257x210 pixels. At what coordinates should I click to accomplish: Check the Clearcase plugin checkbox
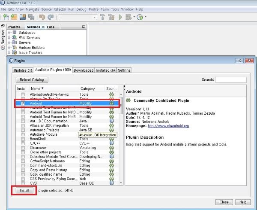[23, 148]
